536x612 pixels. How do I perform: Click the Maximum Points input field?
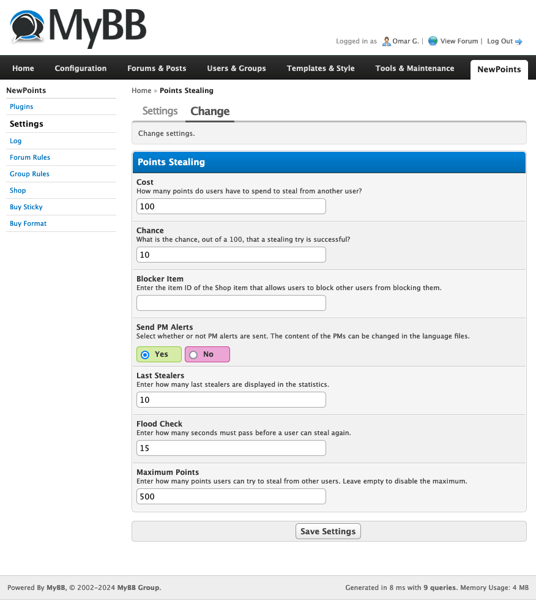(x=231, y=496)
